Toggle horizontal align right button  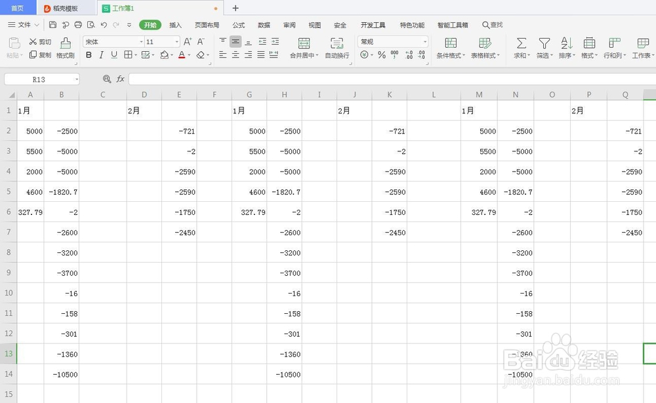(248, 55)
